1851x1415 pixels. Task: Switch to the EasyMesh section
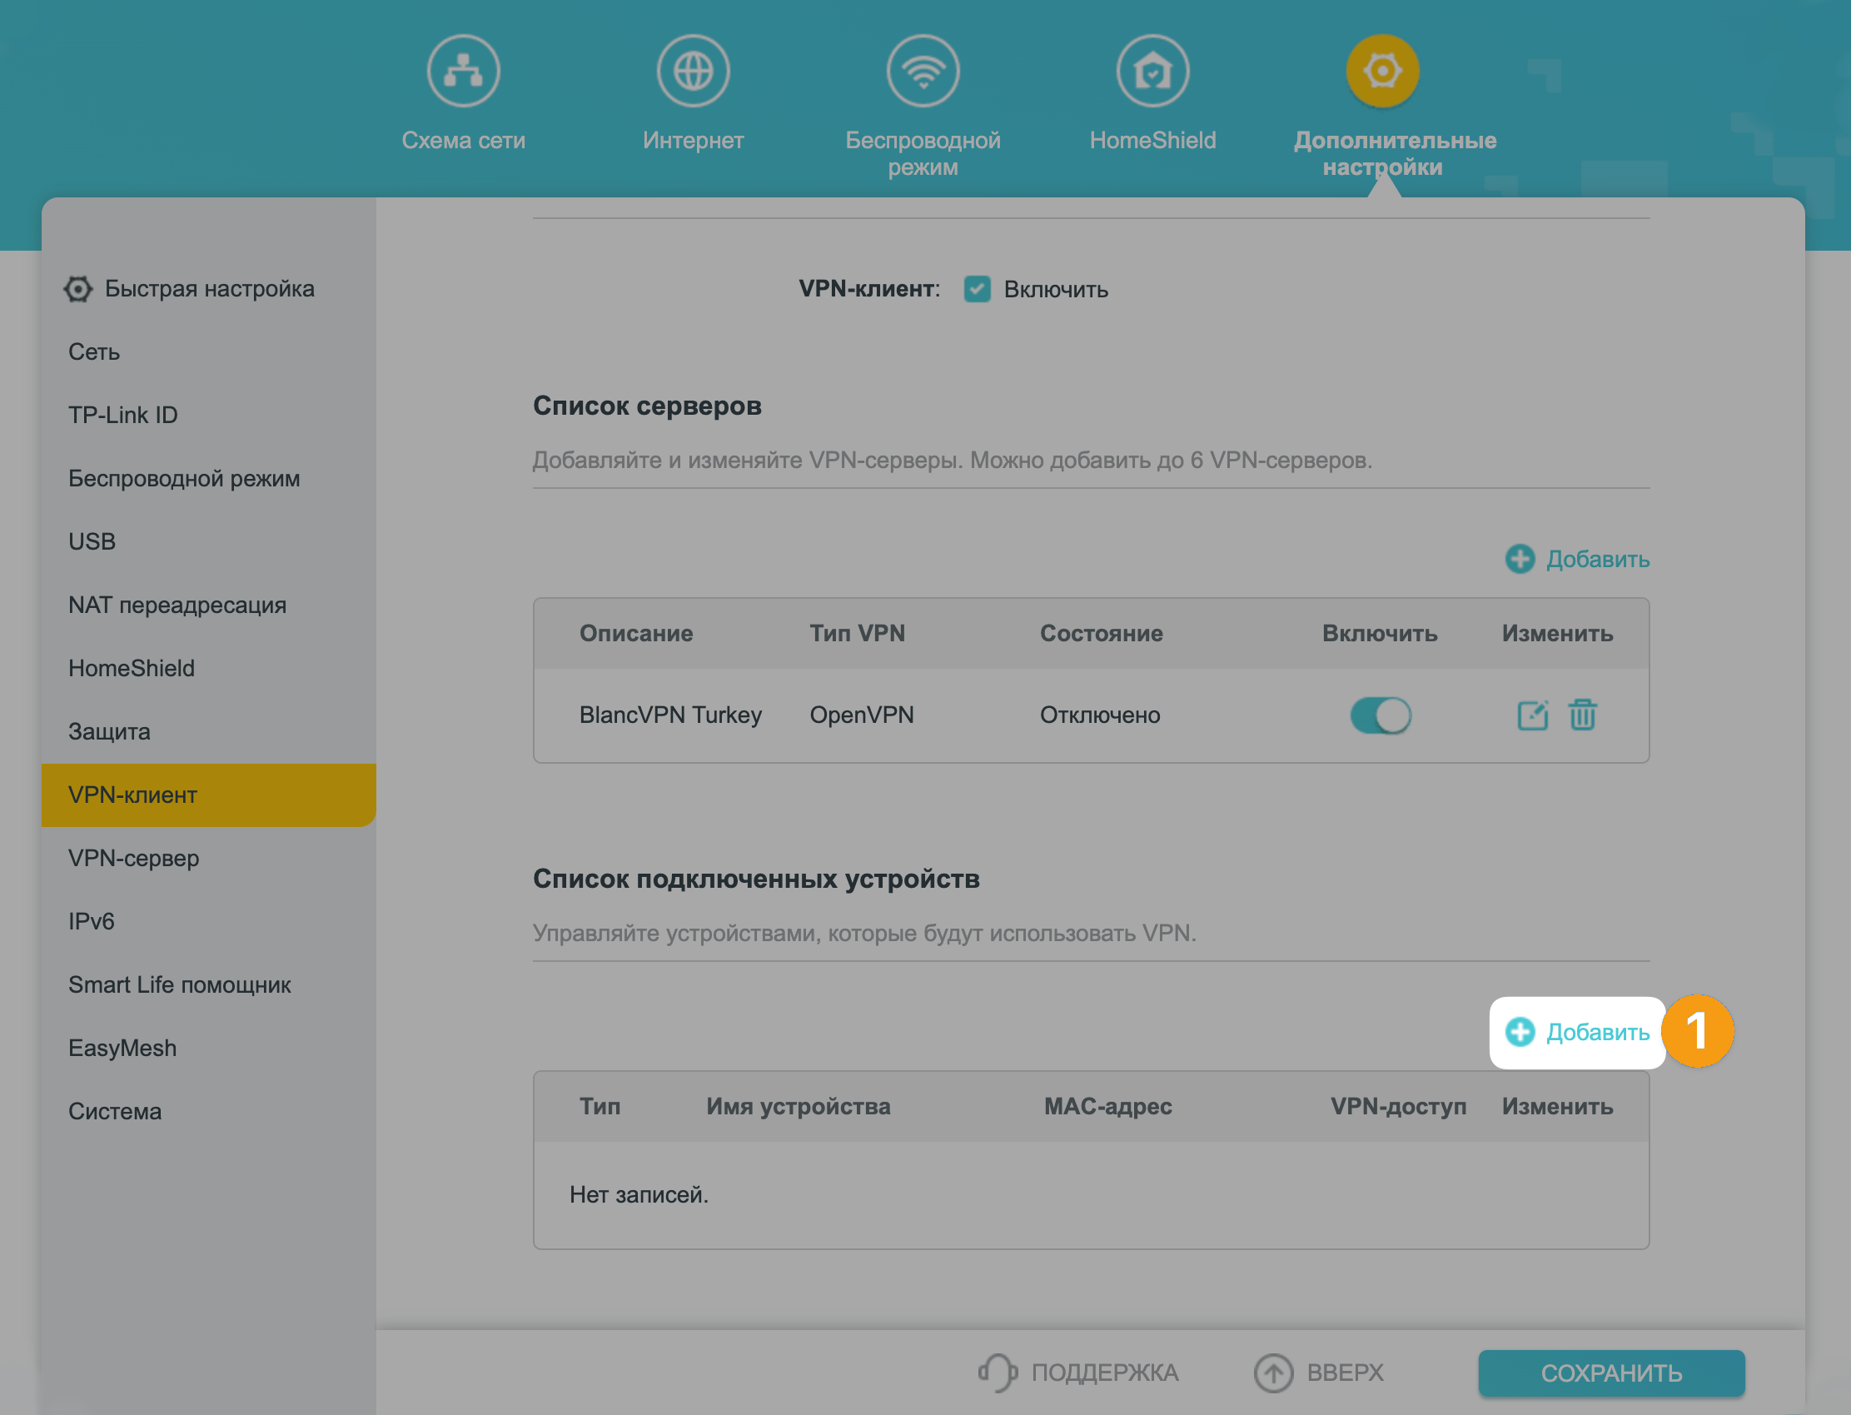(x=122, y=1047)
